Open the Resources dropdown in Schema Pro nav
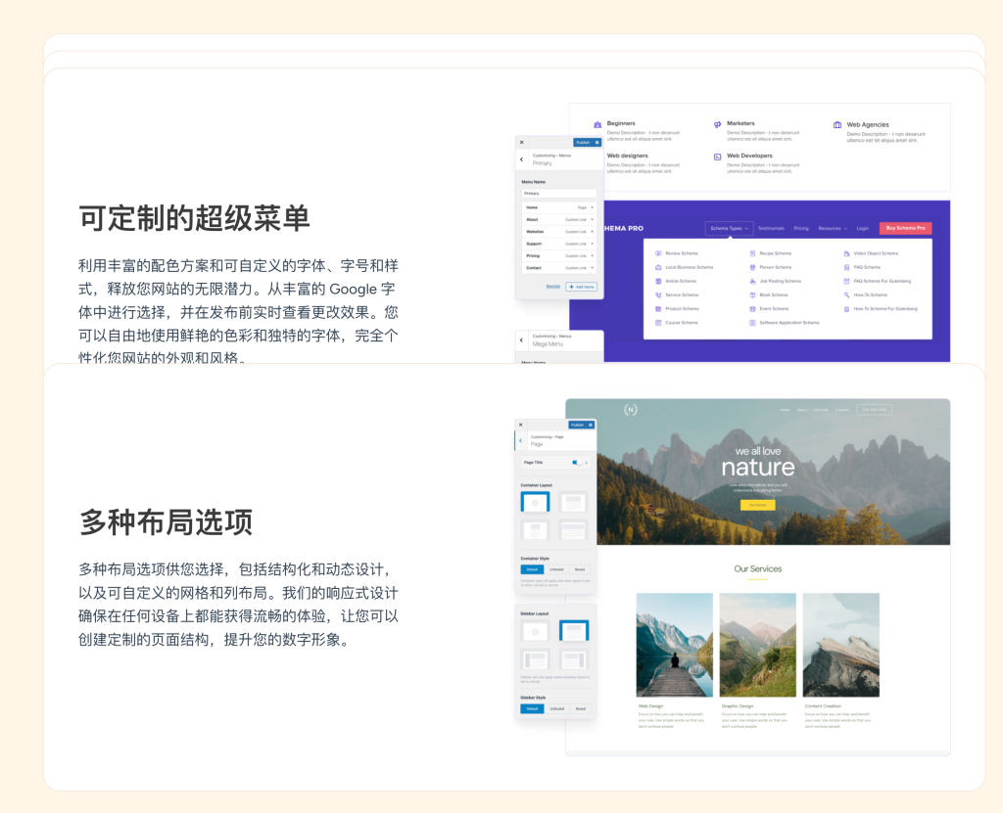Screen dimensions: 1003x813 point(833,228)
